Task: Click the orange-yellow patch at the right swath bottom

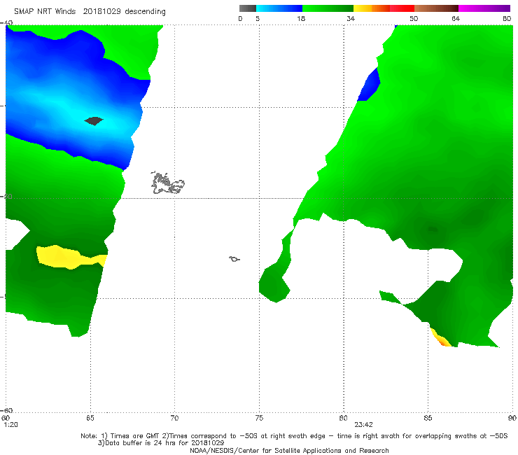Action: [x=441, y=337]
